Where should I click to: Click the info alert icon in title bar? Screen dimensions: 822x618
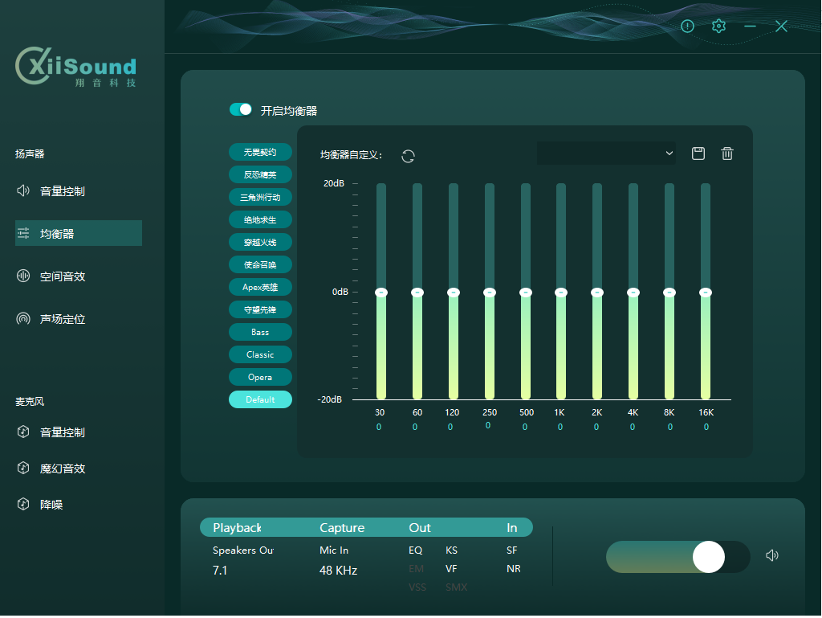tap(687, 27)
